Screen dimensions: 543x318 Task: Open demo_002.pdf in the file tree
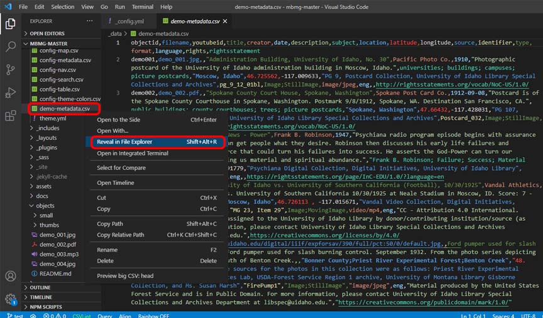pyautogui.click(x=57, y=244)
